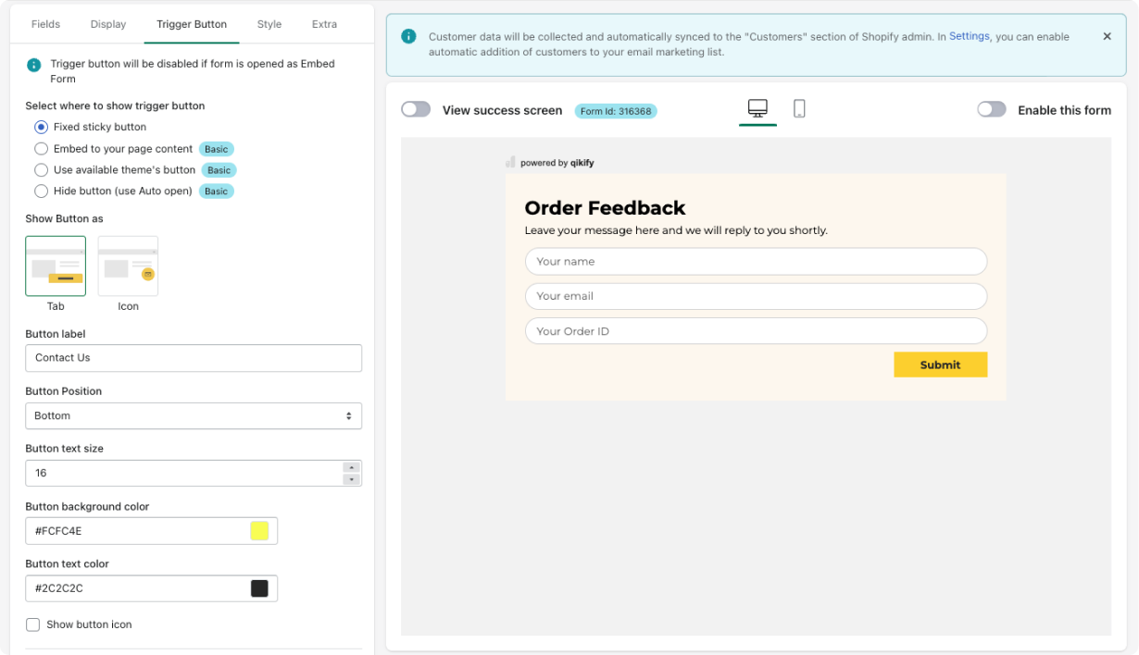Select Use available theme's button

coord(41,170)
